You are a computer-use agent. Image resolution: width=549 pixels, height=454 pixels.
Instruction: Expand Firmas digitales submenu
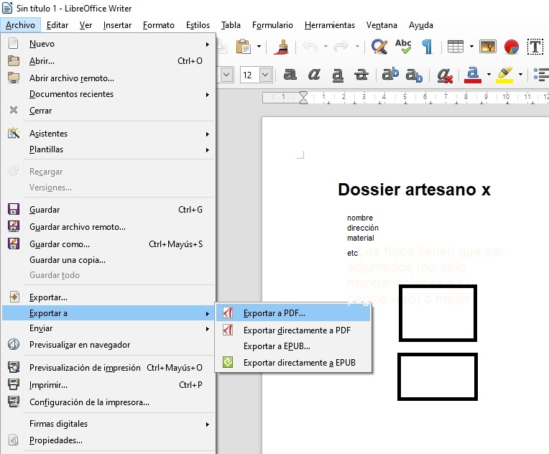click(x=109, y=424)
